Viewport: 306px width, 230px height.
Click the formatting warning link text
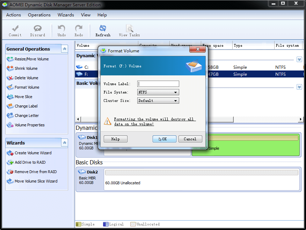(155, 121)
